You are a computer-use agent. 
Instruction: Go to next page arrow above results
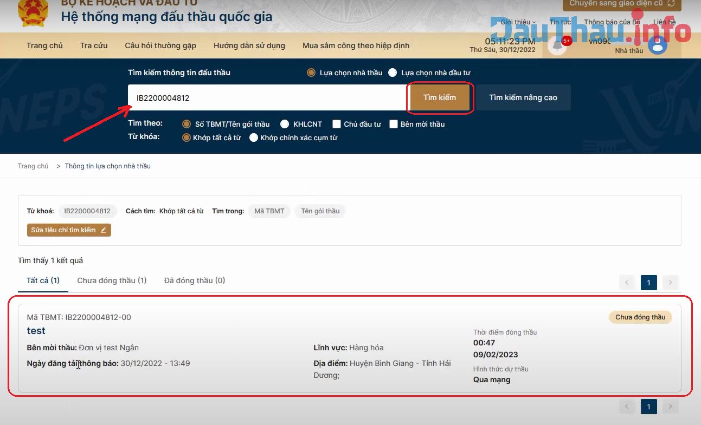[x=670, y=282]
